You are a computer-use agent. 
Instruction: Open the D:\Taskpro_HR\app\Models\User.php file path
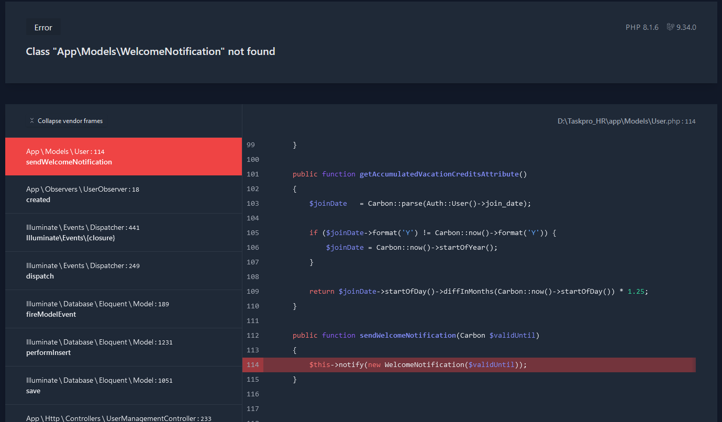coord(626,121)
